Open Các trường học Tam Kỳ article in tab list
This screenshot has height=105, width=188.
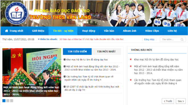pyautogui.click(x=89, y=78)
